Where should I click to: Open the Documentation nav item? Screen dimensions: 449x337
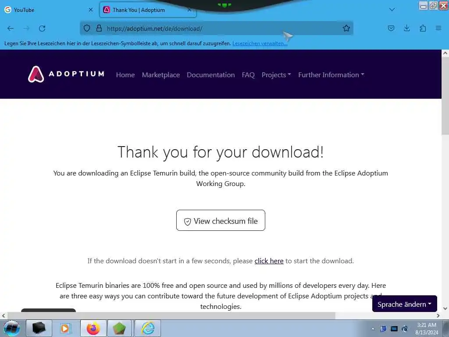click(x=211, y=75)
